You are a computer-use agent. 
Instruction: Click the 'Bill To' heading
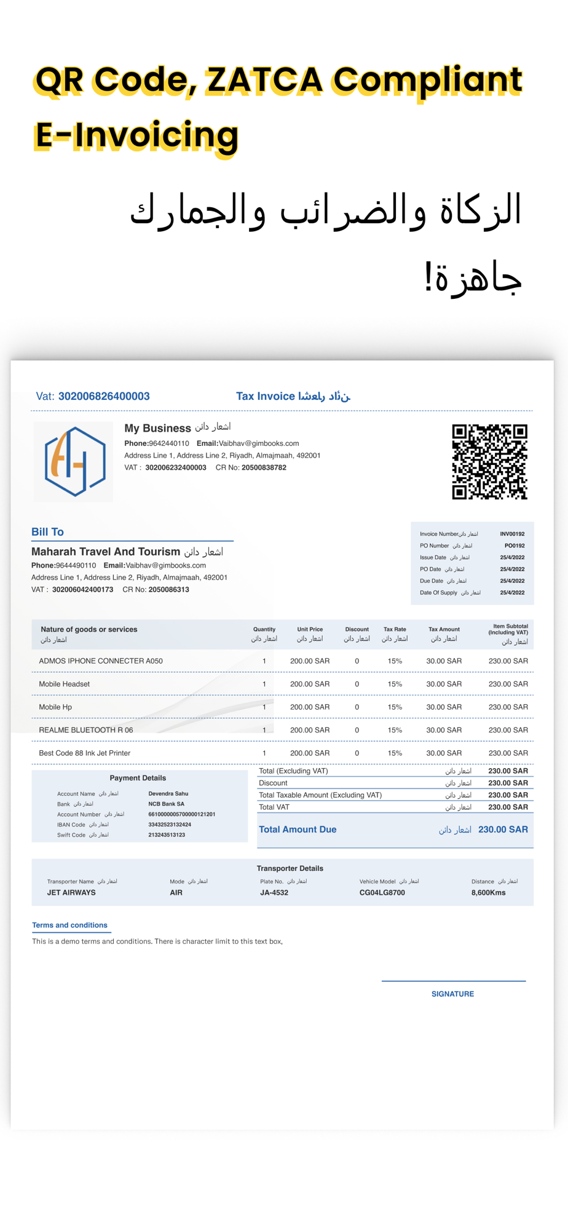(x=47, y=532)
